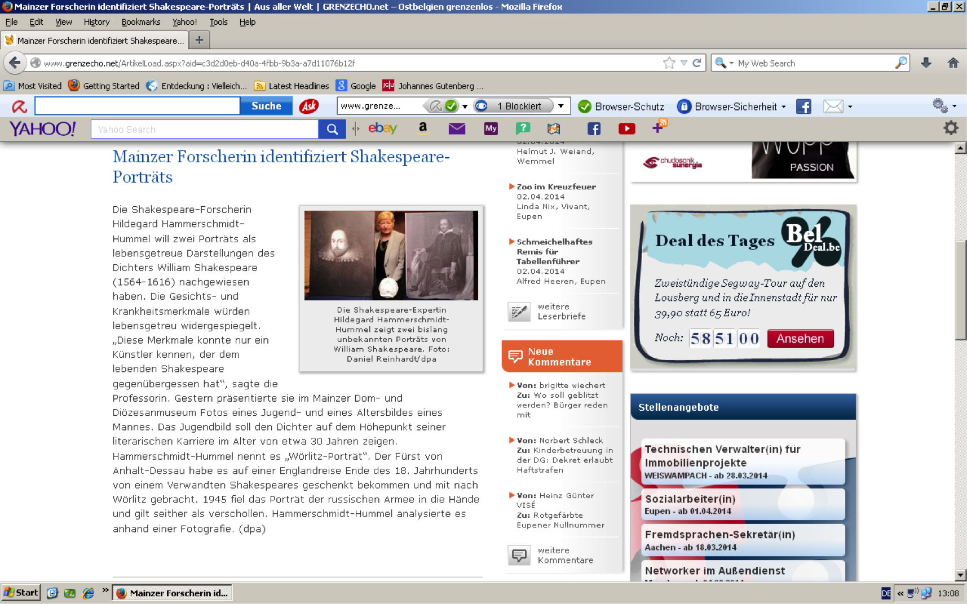Viewport: 967px width, 604px height.
Task: Focus the Yahoo Search input field
Action: [x=205, y=130]
